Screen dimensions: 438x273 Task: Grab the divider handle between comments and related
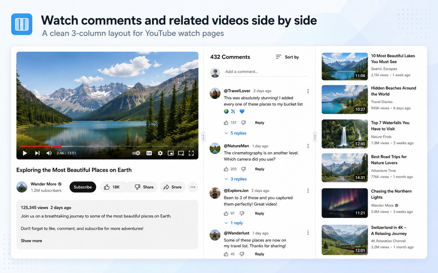(315, 137)
